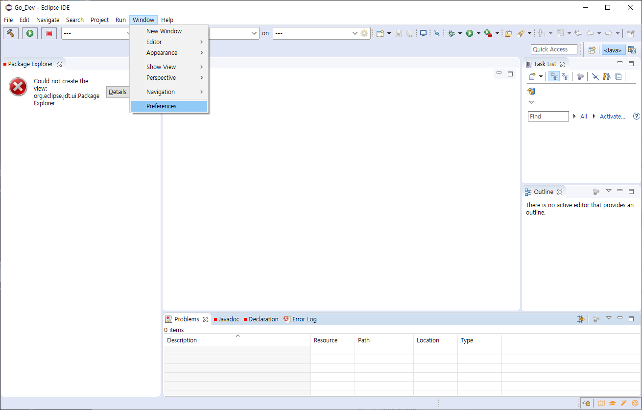Screen dimensions: 642x410
Task: Toggle Scheduled presentation in Task List
Action: [x=566, y=76]
